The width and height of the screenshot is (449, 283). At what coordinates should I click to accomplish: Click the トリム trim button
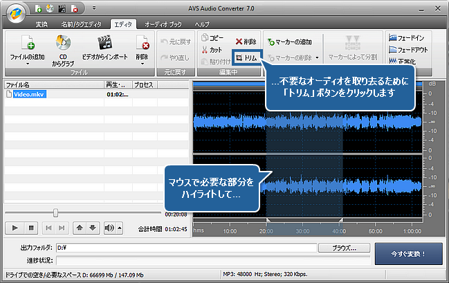(x=247, y=58)
